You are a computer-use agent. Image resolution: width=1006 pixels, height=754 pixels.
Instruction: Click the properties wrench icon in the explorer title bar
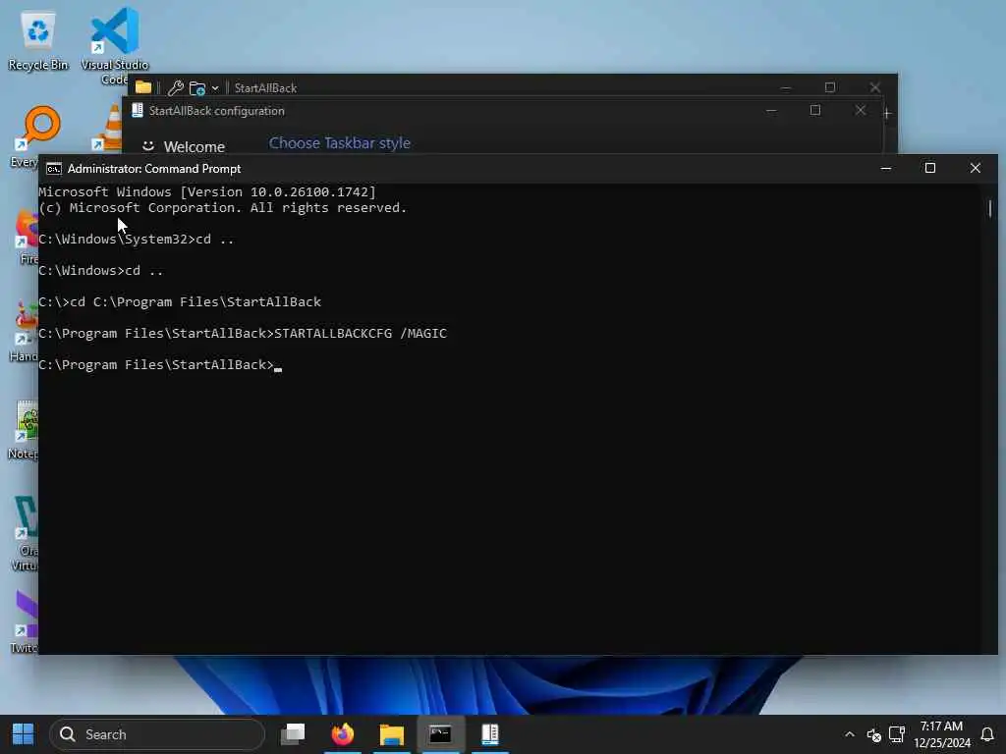tap(176, 87)
